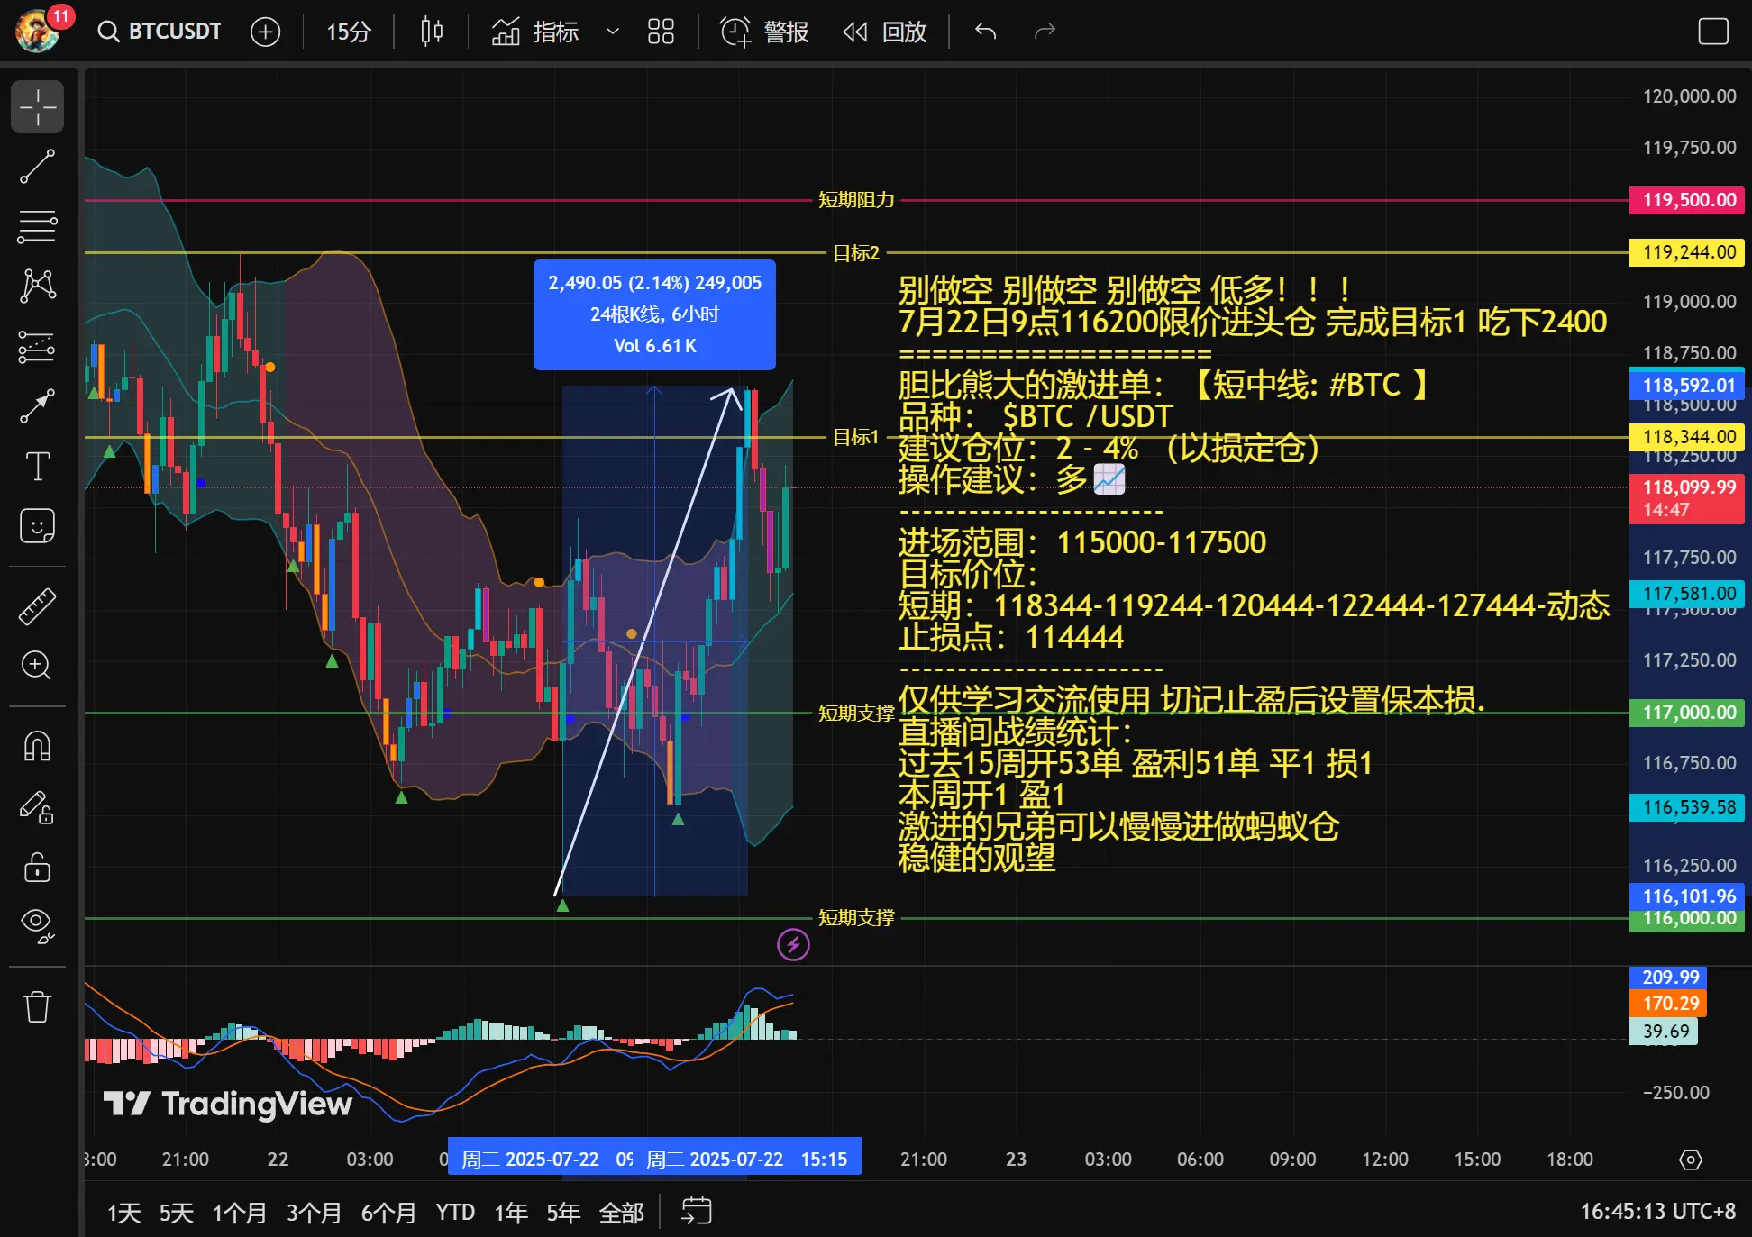
Task: Toggle hide all drawings eye icon
Action: (x=37, y=924)
